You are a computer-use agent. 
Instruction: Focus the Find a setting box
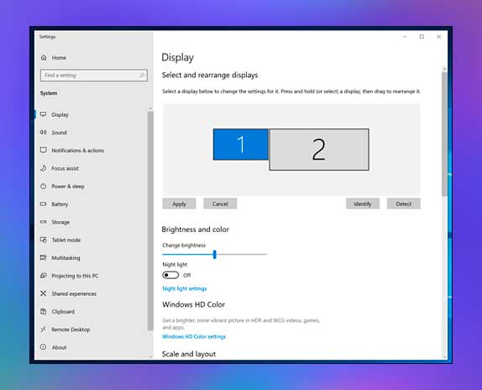94,76
